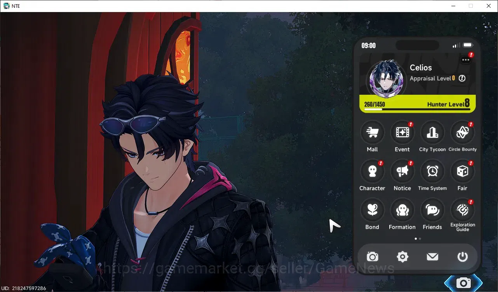Click the power icon in phone dock
This screenshot has height=292, width=498.
(462, 257)
